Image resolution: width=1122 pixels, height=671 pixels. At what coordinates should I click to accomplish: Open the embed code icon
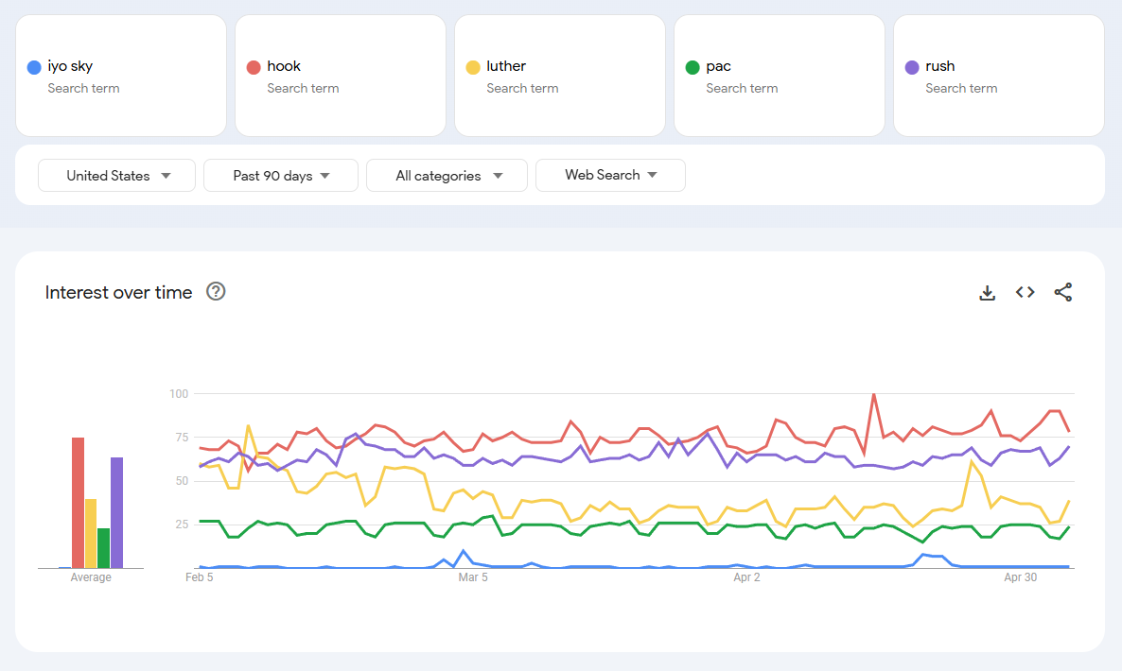pyautogui.click(x=1025, y=293)
